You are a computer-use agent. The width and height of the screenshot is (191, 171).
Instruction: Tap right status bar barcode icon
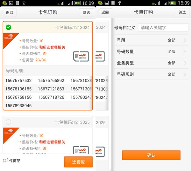point(113,3)
